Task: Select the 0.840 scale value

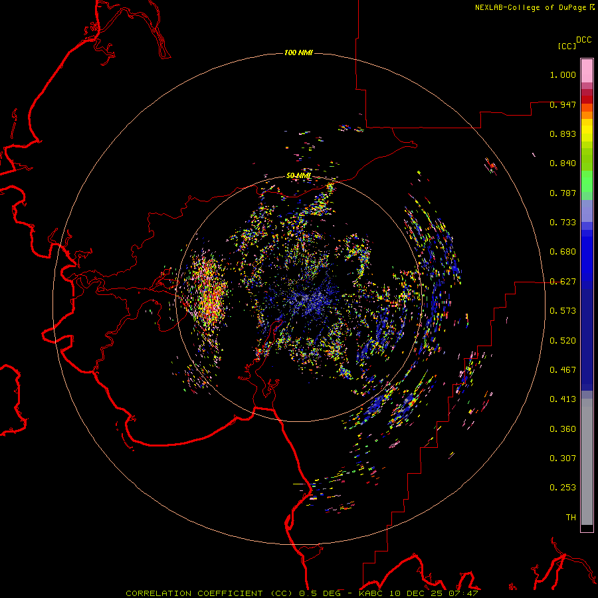Action: pos(563,163)
